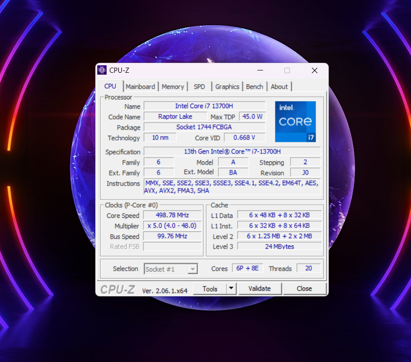
Task: Close CPU-Z with the title bar X
Action: pyautogui.click(x=315, y=70)
